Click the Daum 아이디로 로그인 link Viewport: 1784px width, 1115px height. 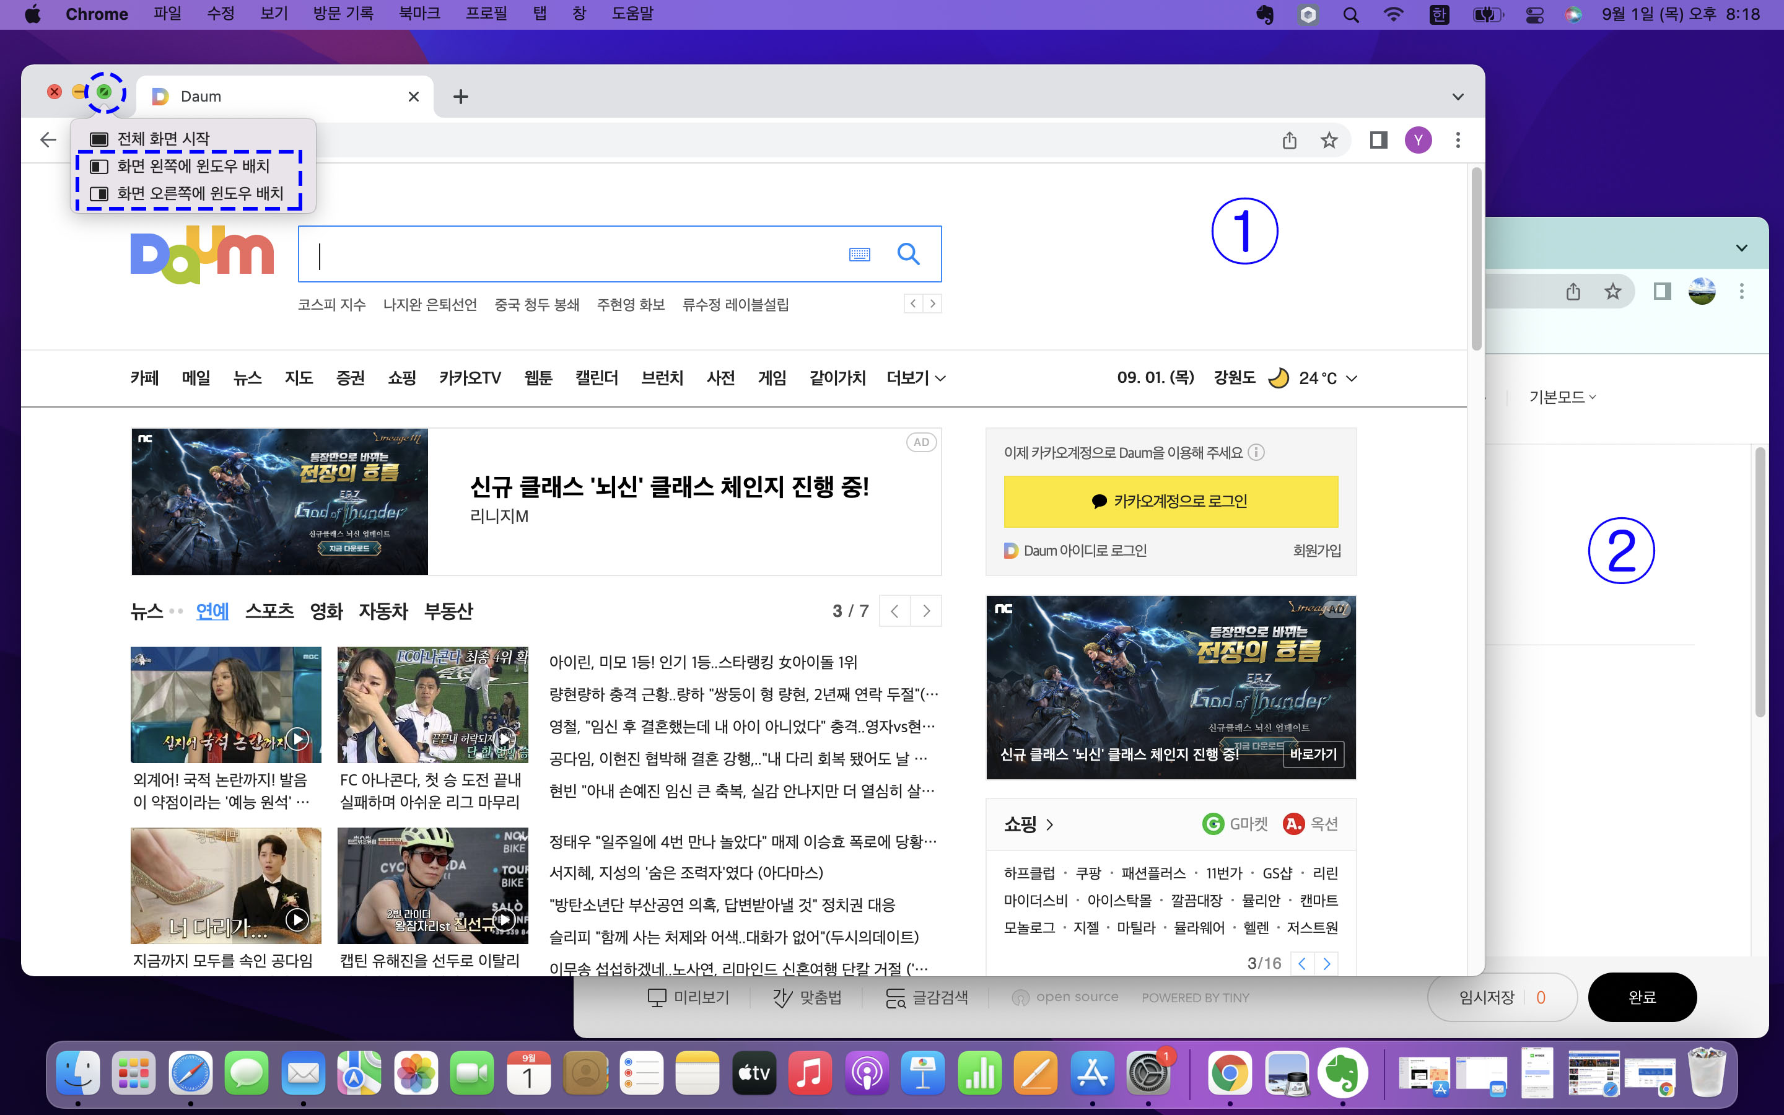pos(1075,550)
